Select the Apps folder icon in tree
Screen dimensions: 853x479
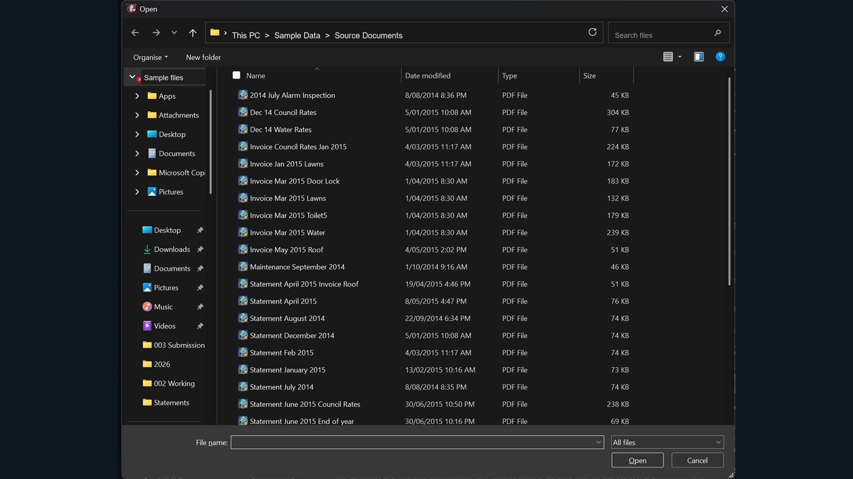click(x=152, y=96)
